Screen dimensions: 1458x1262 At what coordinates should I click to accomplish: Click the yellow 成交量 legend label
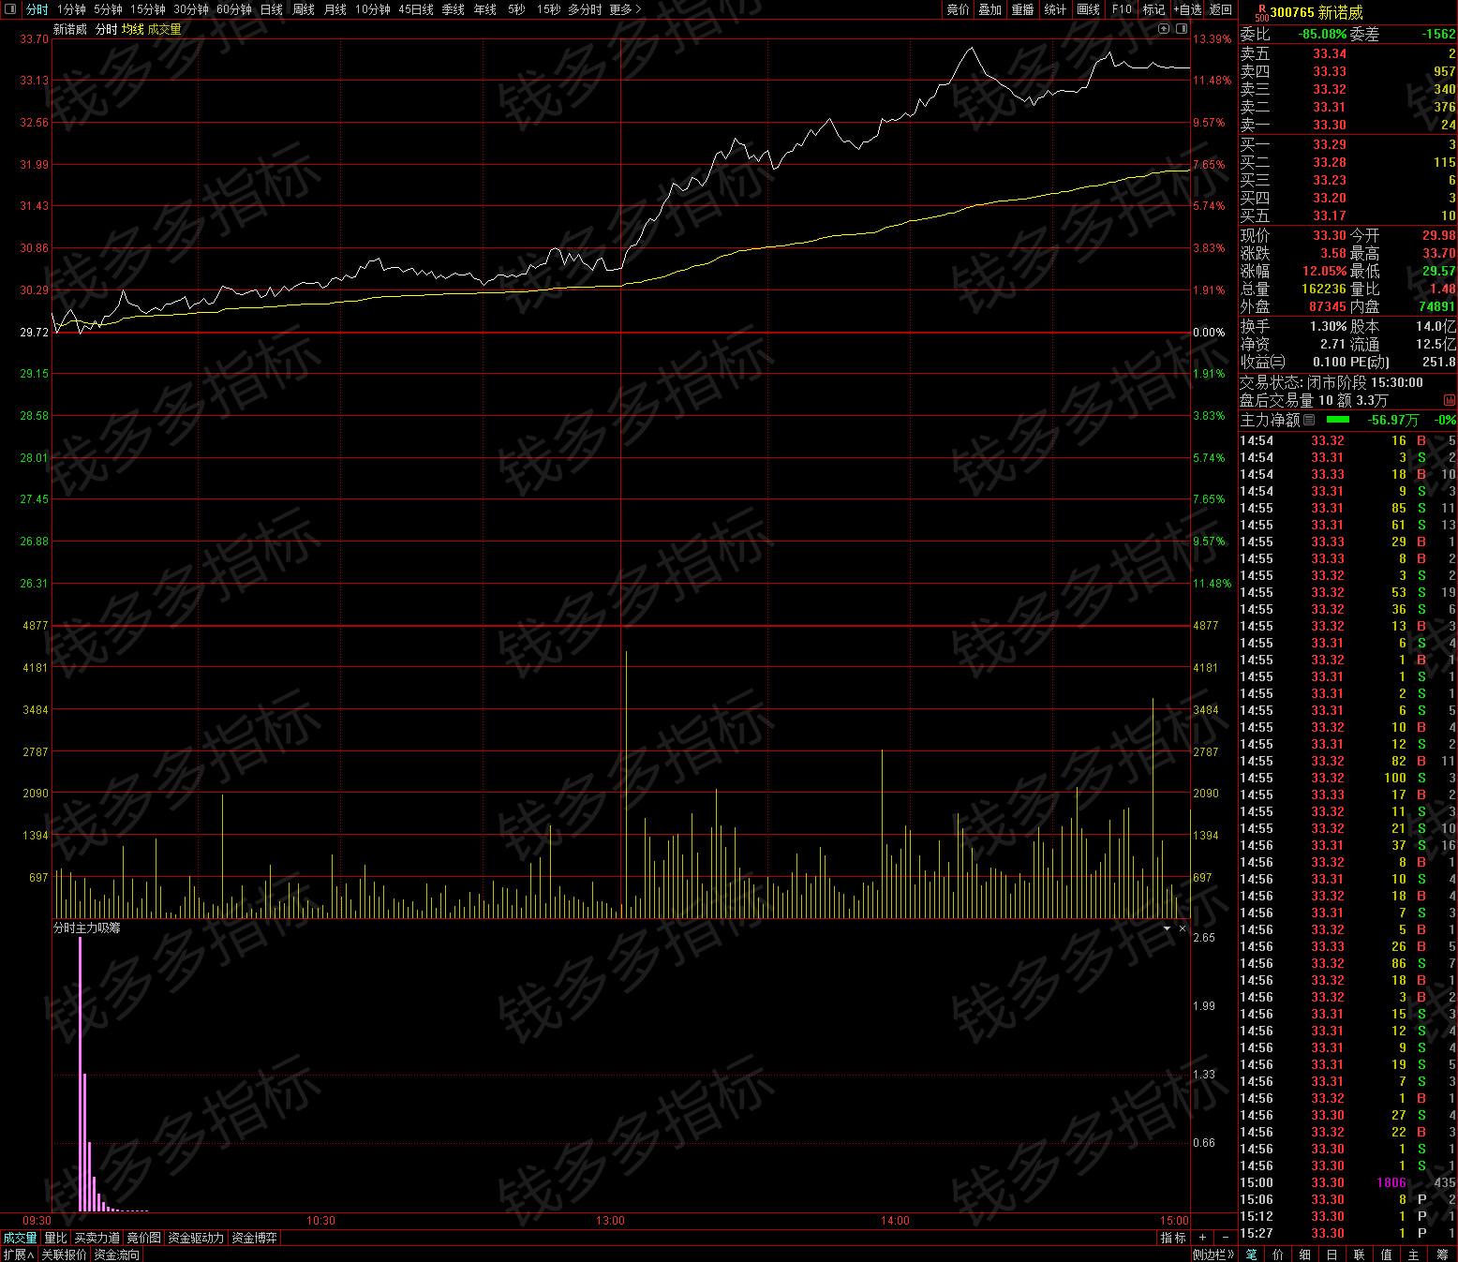coord(165,30)
